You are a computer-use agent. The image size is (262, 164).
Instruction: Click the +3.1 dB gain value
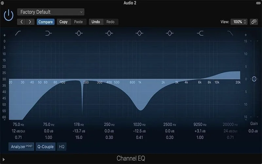click(x=200, y=131)
